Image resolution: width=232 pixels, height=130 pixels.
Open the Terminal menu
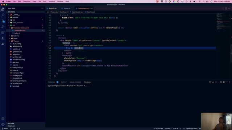(x=51, y=1)
